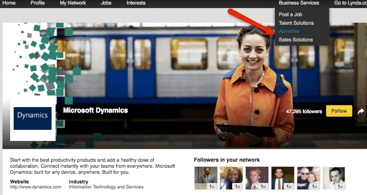This screenshot has width=367, height=195.
Task: Open fifth follower thumbnail showing a couple
Action: (x=308, y=178)
